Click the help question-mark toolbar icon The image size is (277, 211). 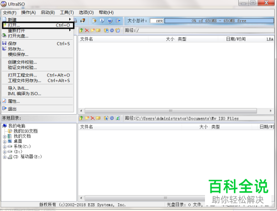click(x=110, y=20)
